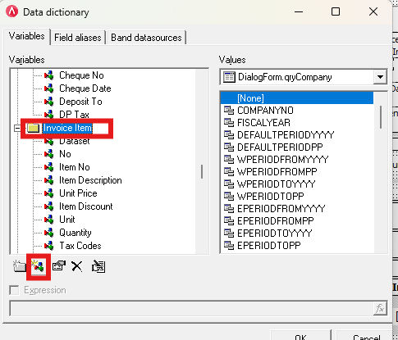The width and height of the screenshot is (398, 340).
Task: Switch to the Field aliases tab
Action: (x=78, y=38)
